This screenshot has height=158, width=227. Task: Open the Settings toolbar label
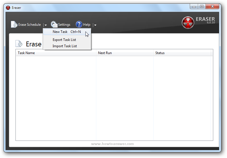(x=64, y=25)
